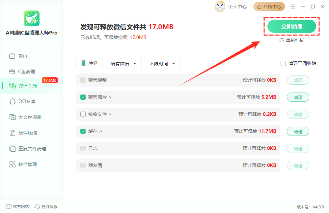Click the AI cleaner app logo
The width and height of the screenshot is (329, 213).
click(32, 18)
